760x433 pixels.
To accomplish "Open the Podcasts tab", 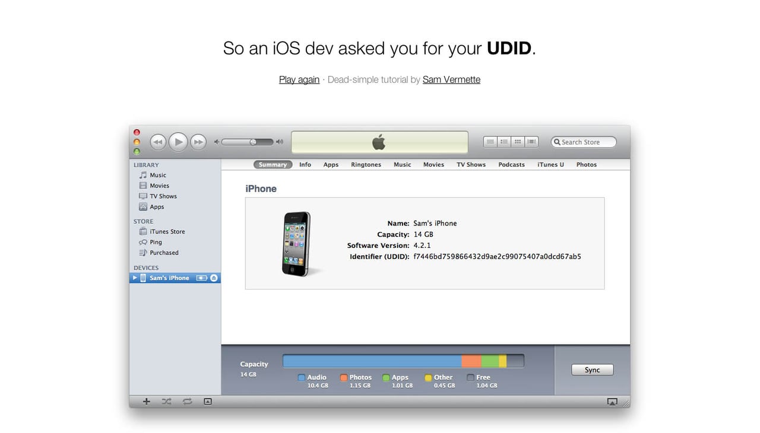I will [x=511, y=164].
